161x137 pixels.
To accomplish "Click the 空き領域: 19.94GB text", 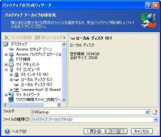I will [85, 54].
